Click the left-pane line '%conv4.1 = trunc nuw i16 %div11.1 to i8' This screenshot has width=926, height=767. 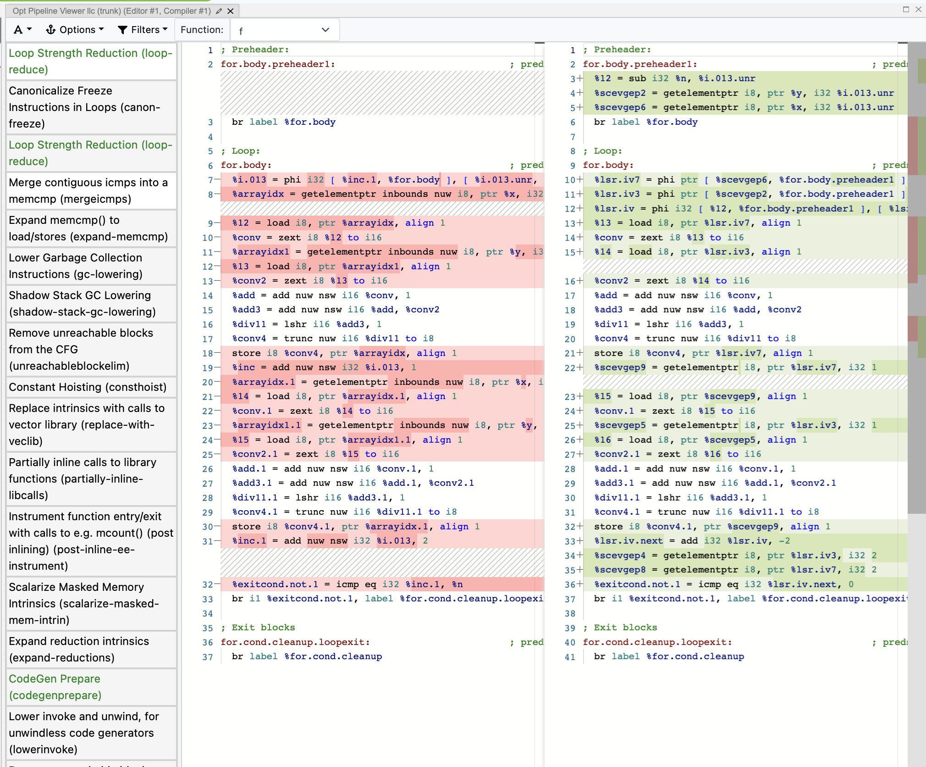[344, 512]
